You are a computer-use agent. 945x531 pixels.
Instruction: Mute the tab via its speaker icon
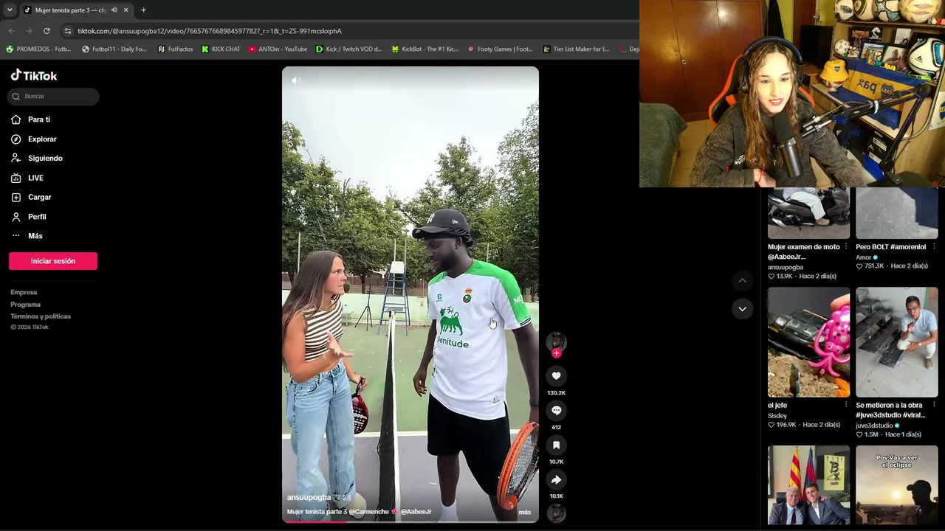click(114, 10)
